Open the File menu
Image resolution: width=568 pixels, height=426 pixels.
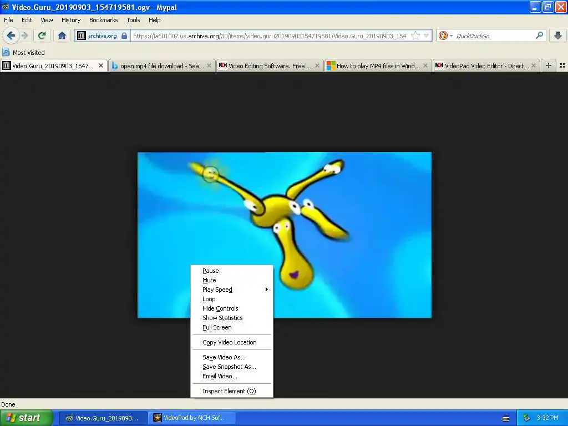click(8, 20)
